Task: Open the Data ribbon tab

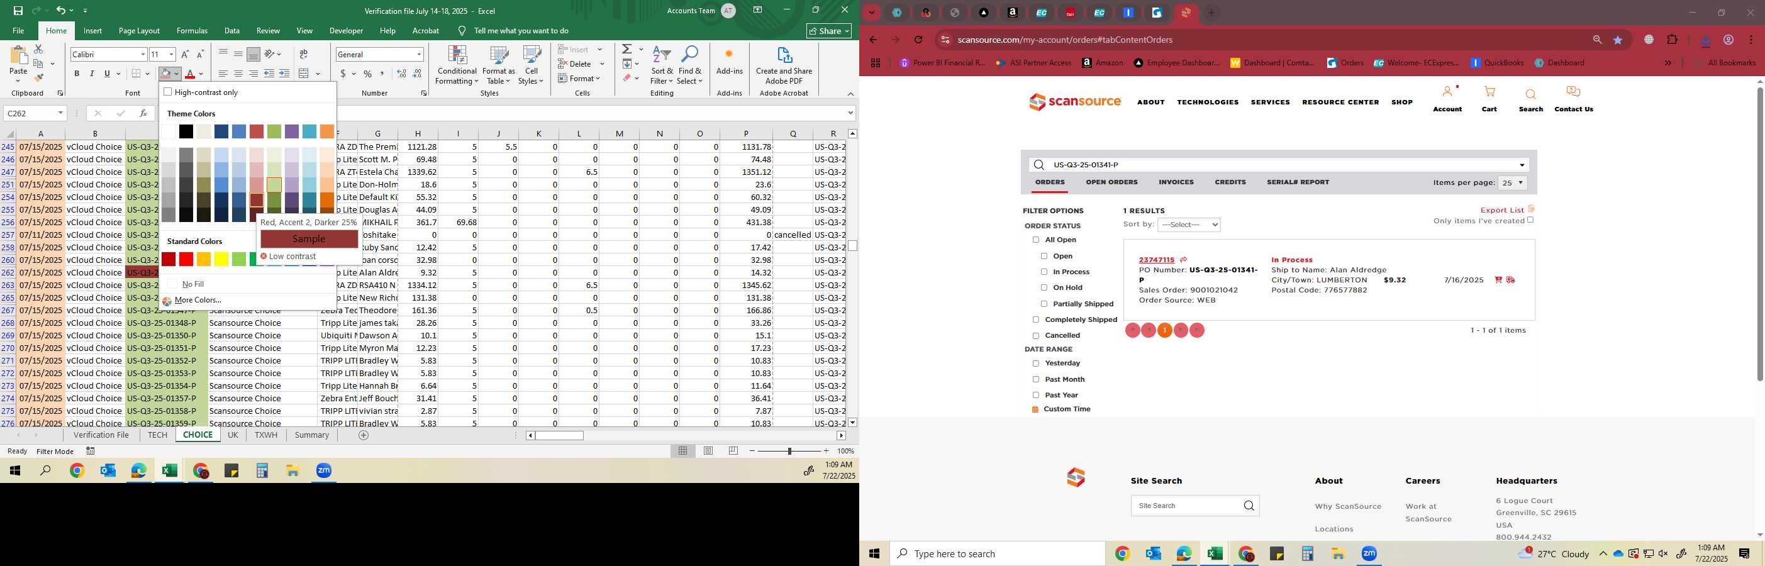Action: 232,31
